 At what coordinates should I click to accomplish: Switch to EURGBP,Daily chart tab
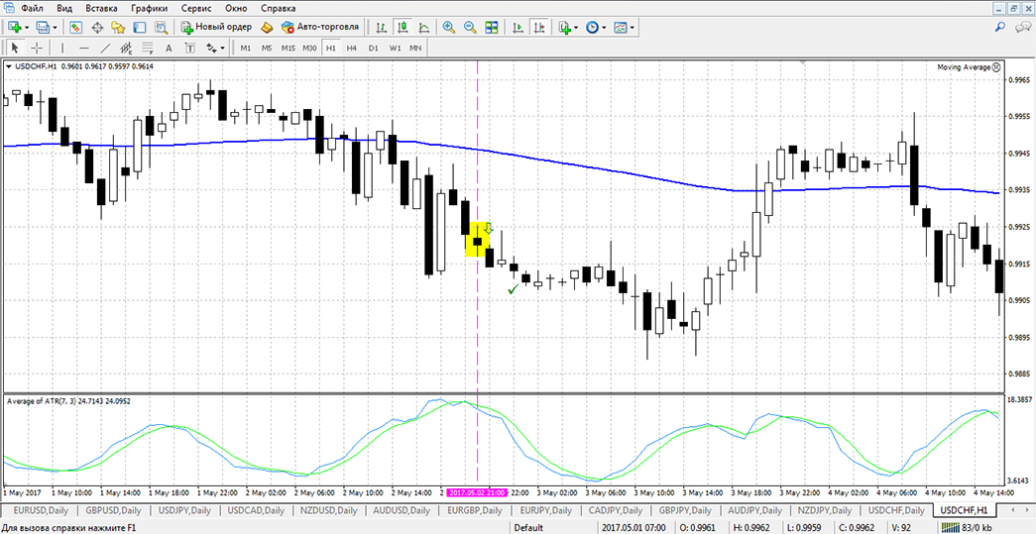(x=474, y=510)
